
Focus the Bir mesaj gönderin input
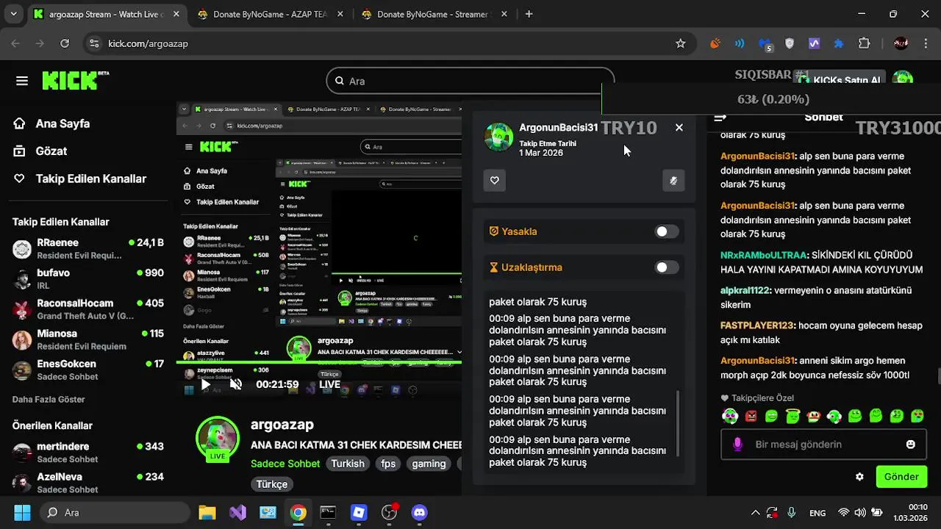coord(823,445)
